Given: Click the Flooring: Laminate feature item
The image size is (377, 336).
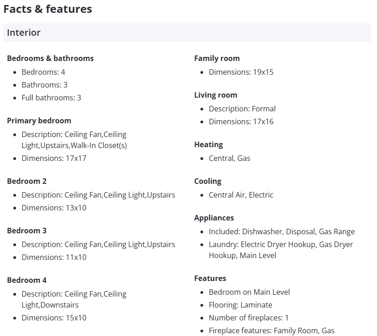Looking at the screenshot, I should [x=240, y=305].
